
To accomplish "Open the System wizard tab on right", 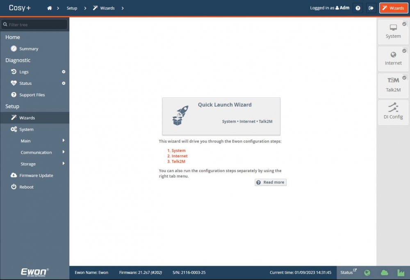I will 393,32.
